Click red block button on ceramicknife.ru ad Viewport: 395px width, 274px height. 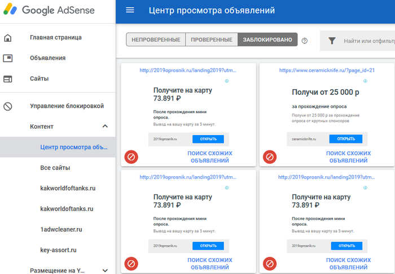point(270,157)
